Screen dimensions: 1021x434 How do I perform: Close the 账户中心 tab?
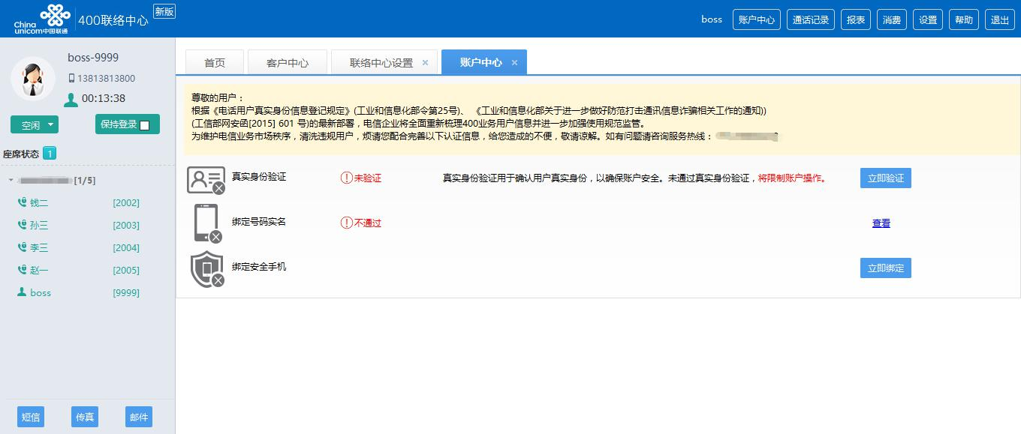click(514, 63)
